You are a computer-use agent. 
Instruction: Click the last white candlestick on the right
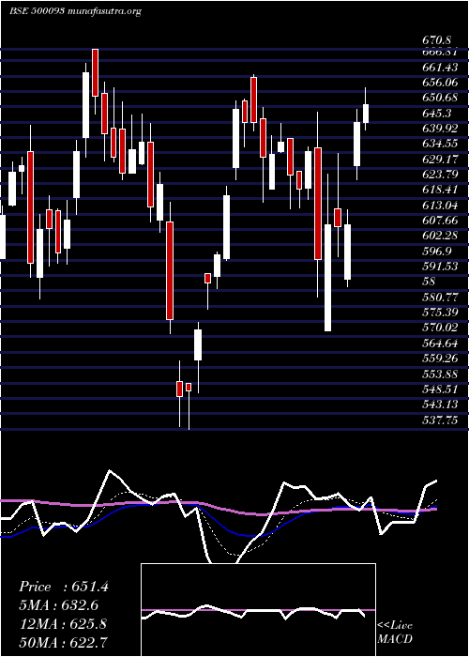[366, 114]
